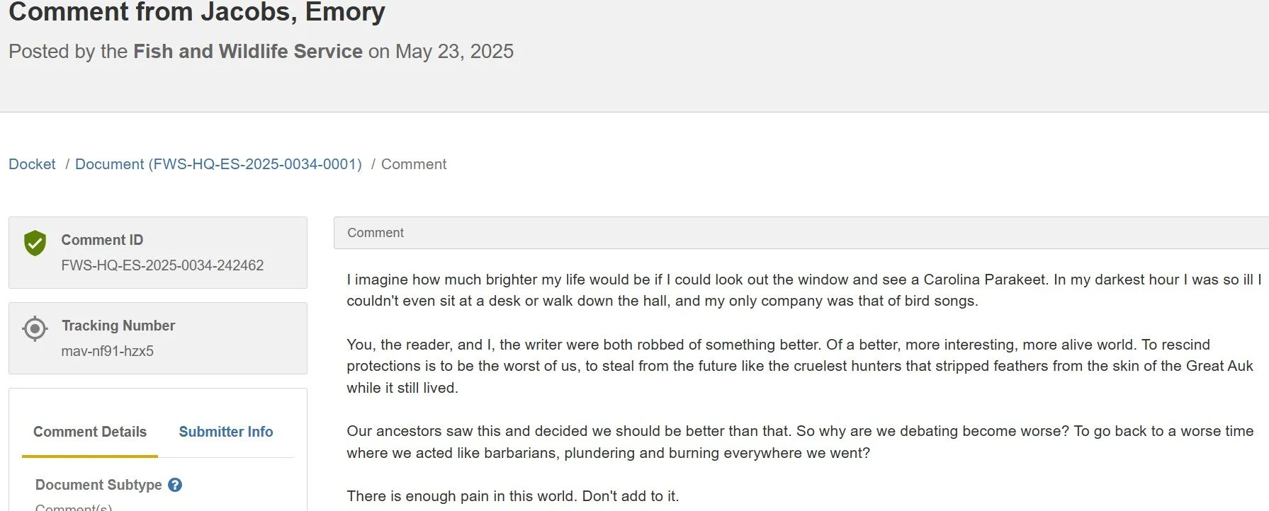This screenshot has height=511, width=1269.
Task: Click the Comment breadcrumb text
Action: 414,164
